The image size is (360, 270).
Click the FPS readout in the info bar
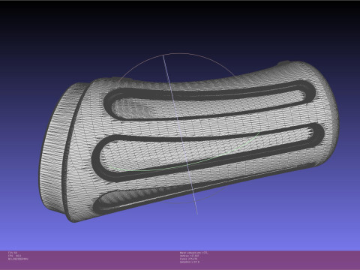[15, 256]
